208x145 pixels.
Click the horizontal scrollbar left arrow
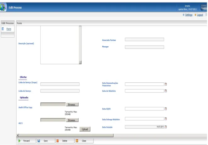[x=18, y=135]
